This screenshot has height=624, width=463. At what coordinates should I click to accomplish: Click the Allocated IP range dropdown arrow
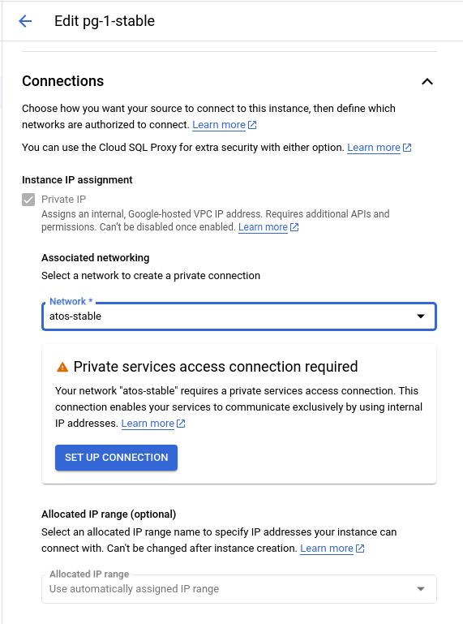click(421, 589)
